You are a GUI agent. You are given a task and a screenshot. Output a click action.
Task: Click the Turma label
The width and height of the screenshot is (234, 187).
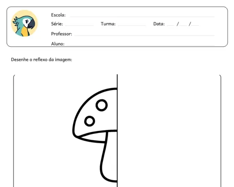(108, 24)
